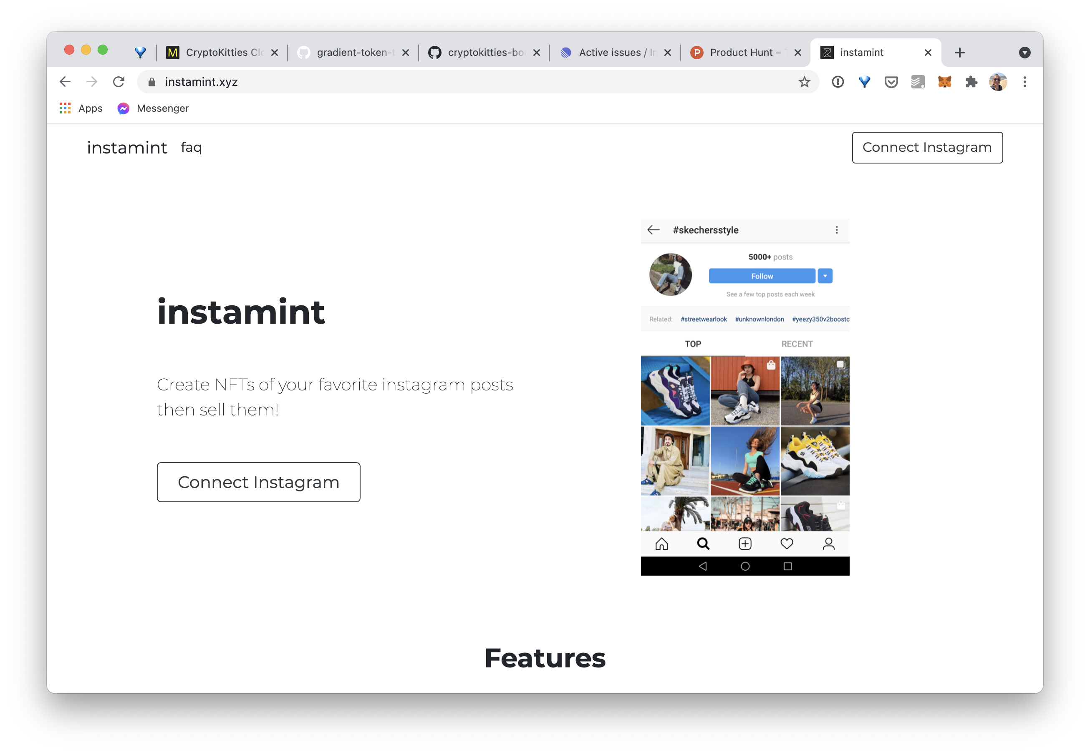Switch to the RECENT tab in the mockup
The width and height of the screenshot is (1090, 755).
click(x=797, y=344)
